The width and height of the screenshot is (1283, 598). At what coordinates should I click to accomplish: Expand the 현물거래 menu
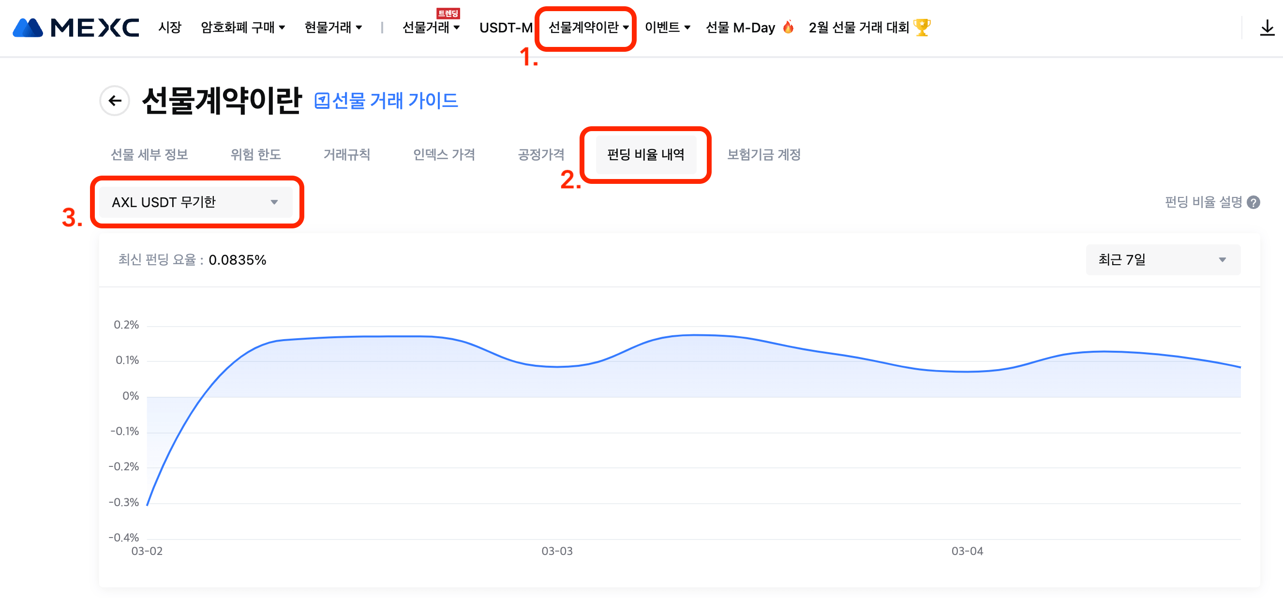pyautogui.click(x=333, y=28)
